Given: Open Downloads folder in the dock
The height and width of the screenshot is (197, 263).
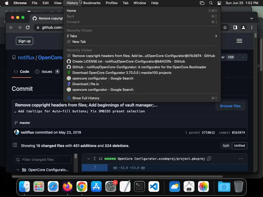Looking at the screenshot, I should (x=224, y=186).
